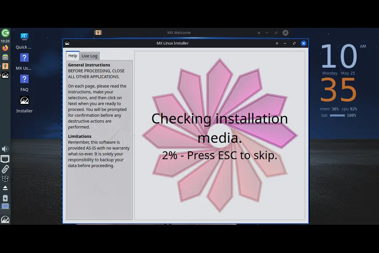
Task: Open the MX start menu button
Action: 5,219
